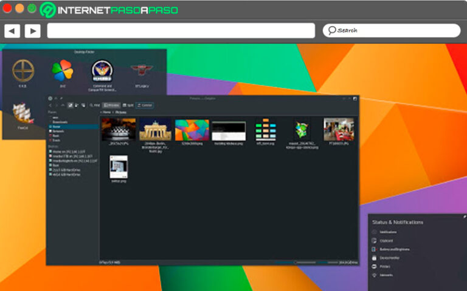467x291 pixels.
Task: Click the browser frame Search field
Action: pyautogui.click(x=392, y=30)
